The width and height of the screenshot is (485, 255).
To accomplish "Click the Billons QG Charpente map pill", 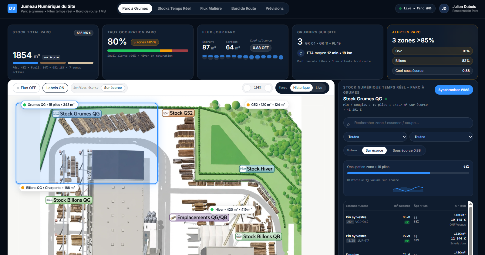I will 49,188.
